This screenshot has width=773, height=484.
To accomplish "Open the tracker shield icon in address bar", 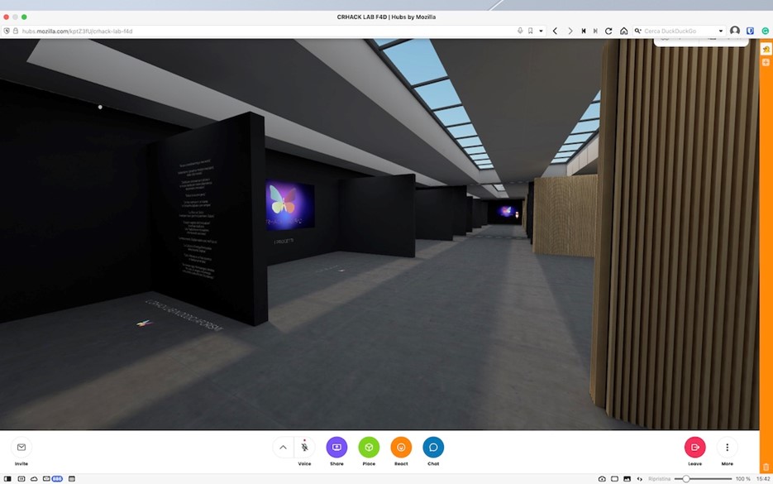I will pos(7,31).
